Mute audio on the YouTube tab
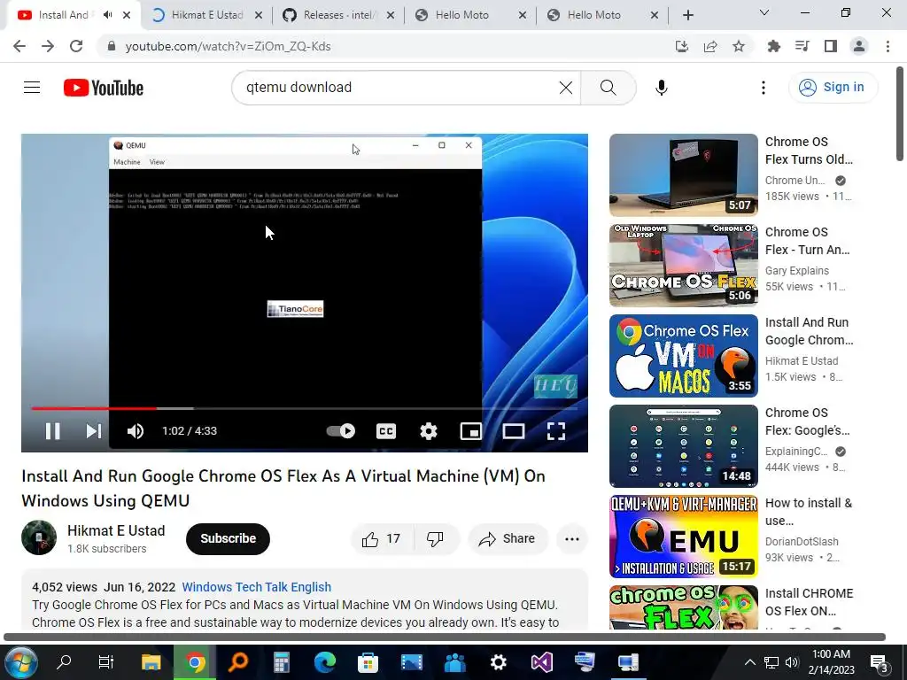The width and height of the screenshot is (907, 680). click(107, 15)
